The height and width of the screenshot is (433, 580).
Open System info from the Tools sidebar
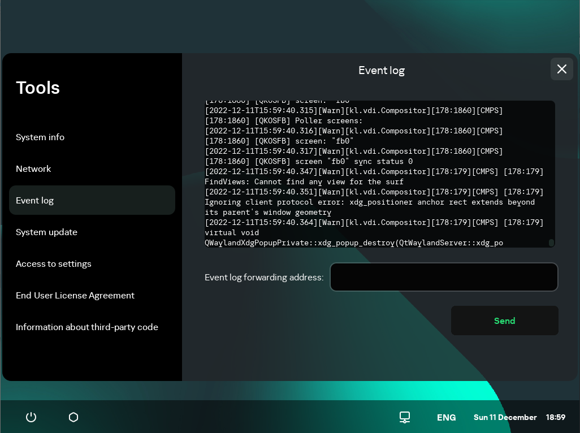tap(40, 137)
